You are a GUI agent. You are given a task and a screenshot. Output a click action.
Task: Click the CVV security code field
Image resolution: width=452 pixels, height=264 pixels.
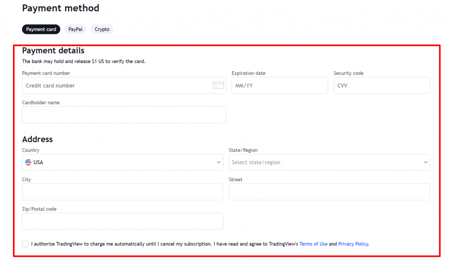(382, 85)
